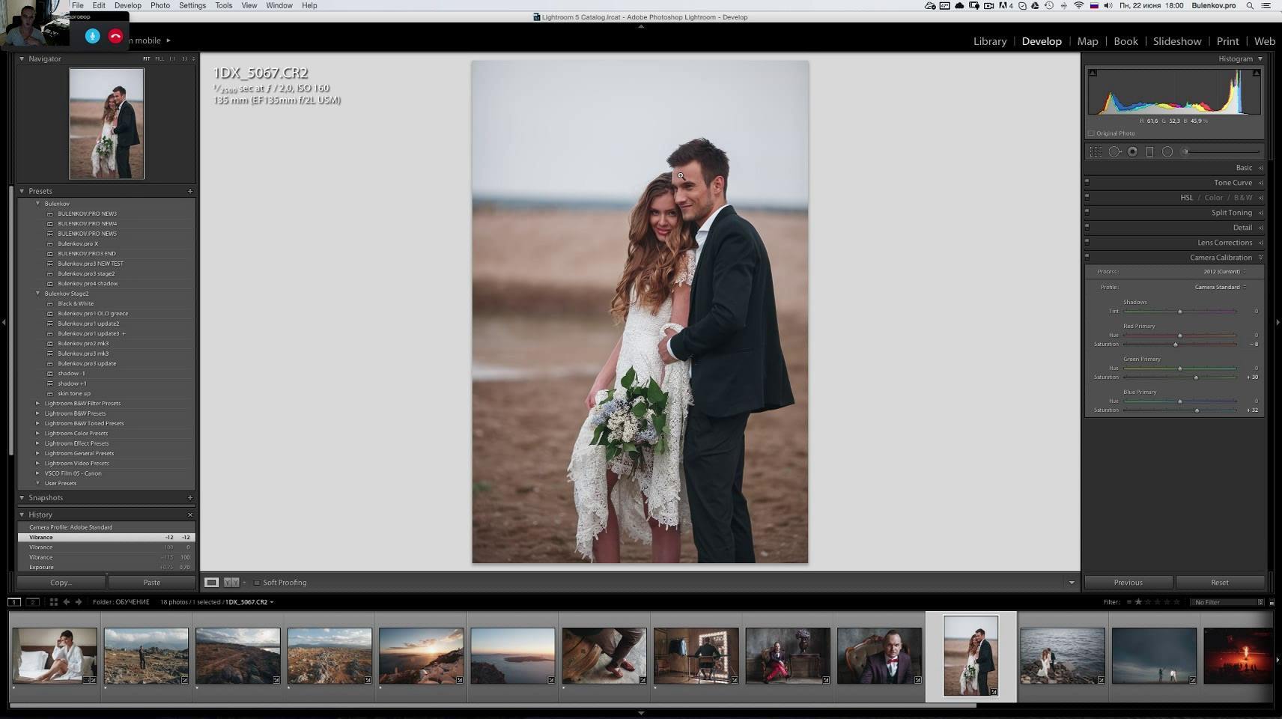Open the Settings menu
Viewport: 1282px width, 719px height.
point(192,5)
